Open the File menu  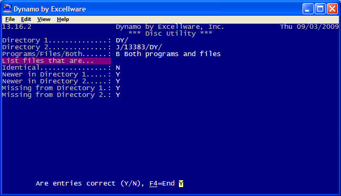pos(10,19)
